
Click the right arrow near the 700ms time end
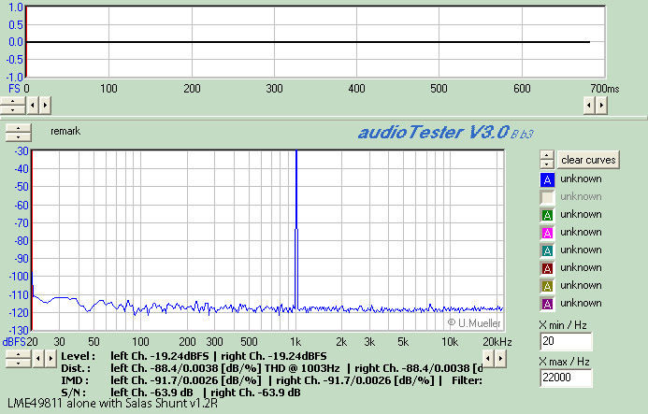tap(601, 106)
